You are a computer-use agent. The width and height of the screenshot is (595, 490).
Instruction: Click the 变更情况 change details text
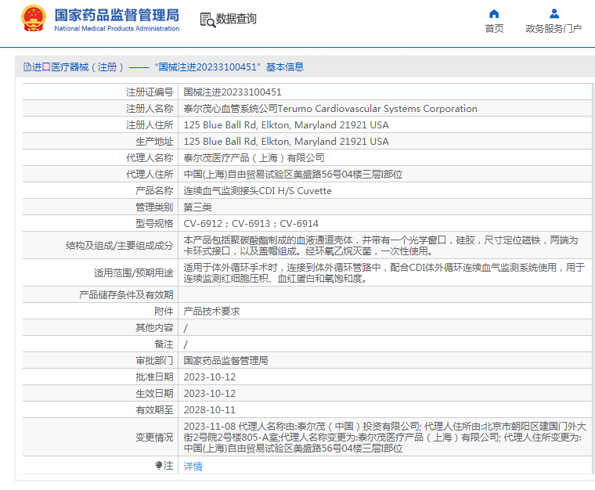(384, 438)
